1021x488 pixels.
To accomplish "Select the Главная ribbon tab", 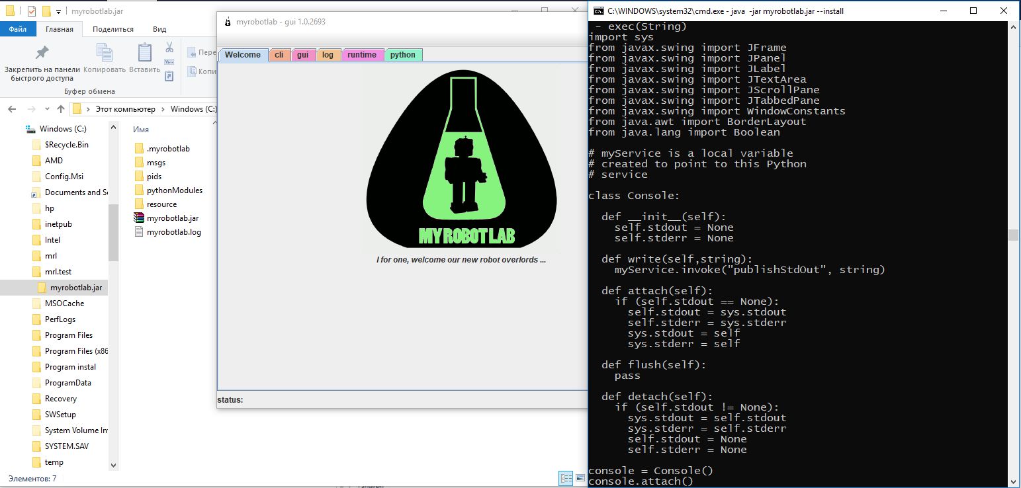I will tap(60, 29).
